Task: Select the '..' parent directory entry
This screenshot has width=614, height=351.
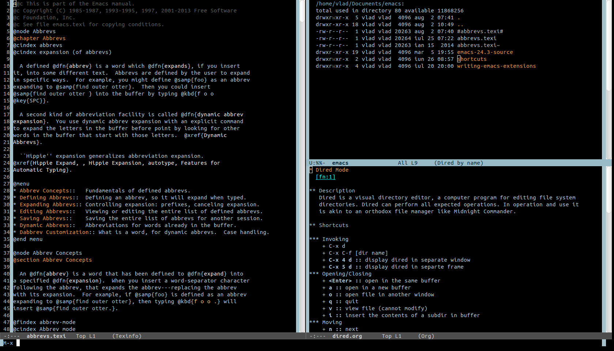Action: tap(460, 24)
